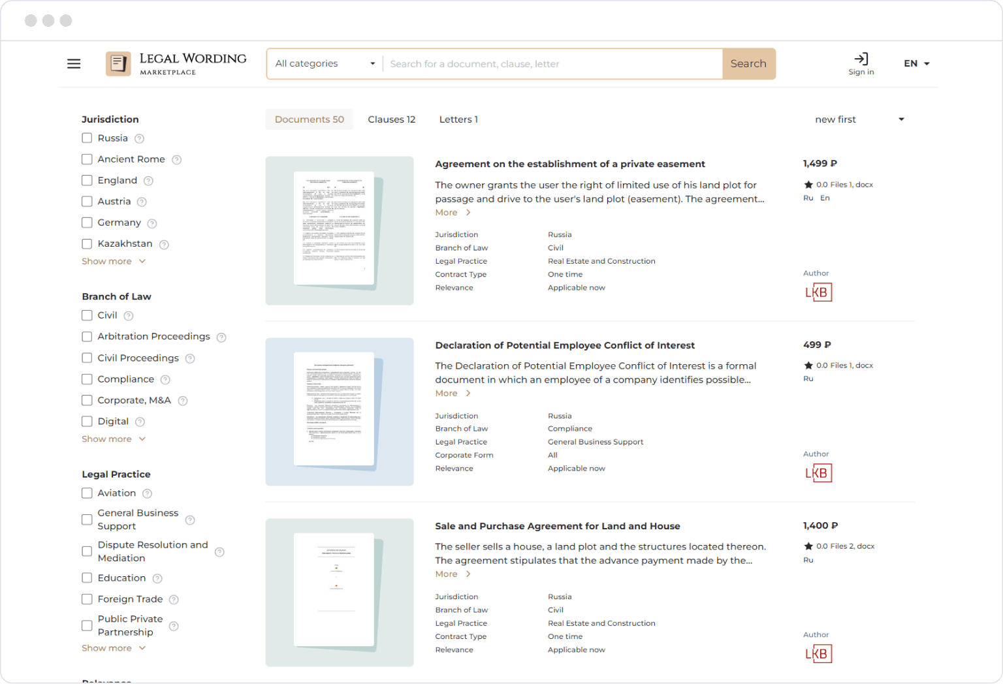Click the help icon next to Arbitration Proceedings

tap(221, 337)
